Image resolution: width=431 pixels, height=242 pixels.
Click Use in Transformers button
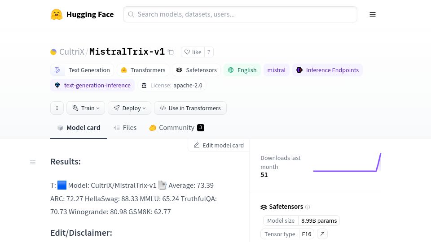(x=190, y=108)
